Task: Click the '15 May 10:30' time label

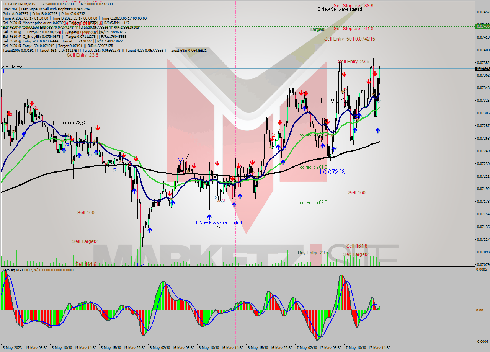Action: coord(61,348)
